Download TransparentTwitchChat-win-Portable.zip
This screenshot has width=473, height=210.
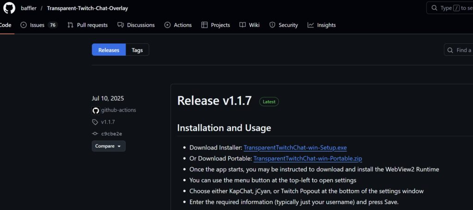click(x=308, y=158)
